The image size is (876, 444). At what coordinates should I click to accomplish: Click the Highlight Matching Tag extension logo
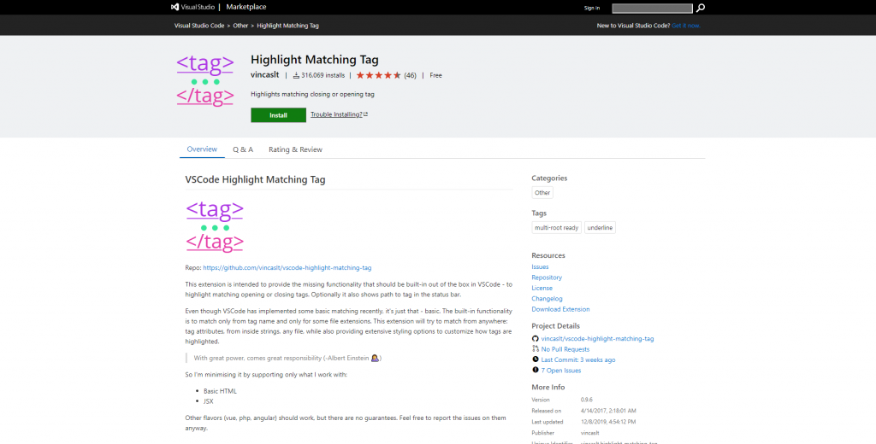205,80
